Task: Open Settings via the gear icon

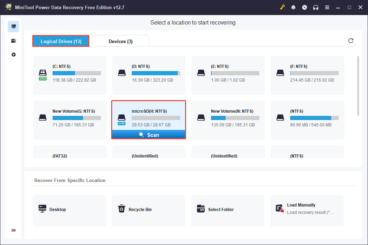Action: tap(13, 54)
